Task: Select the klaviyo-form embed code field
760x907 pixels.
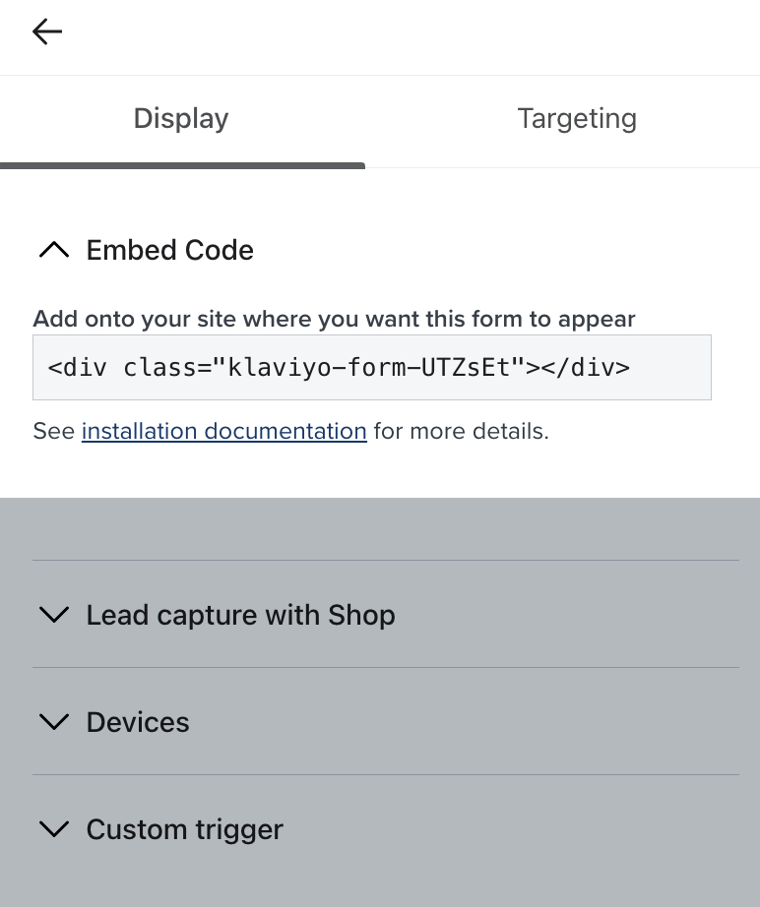Action: [x=372, y=367]
